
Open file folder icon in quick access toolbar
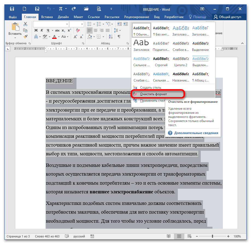[86, 9]
